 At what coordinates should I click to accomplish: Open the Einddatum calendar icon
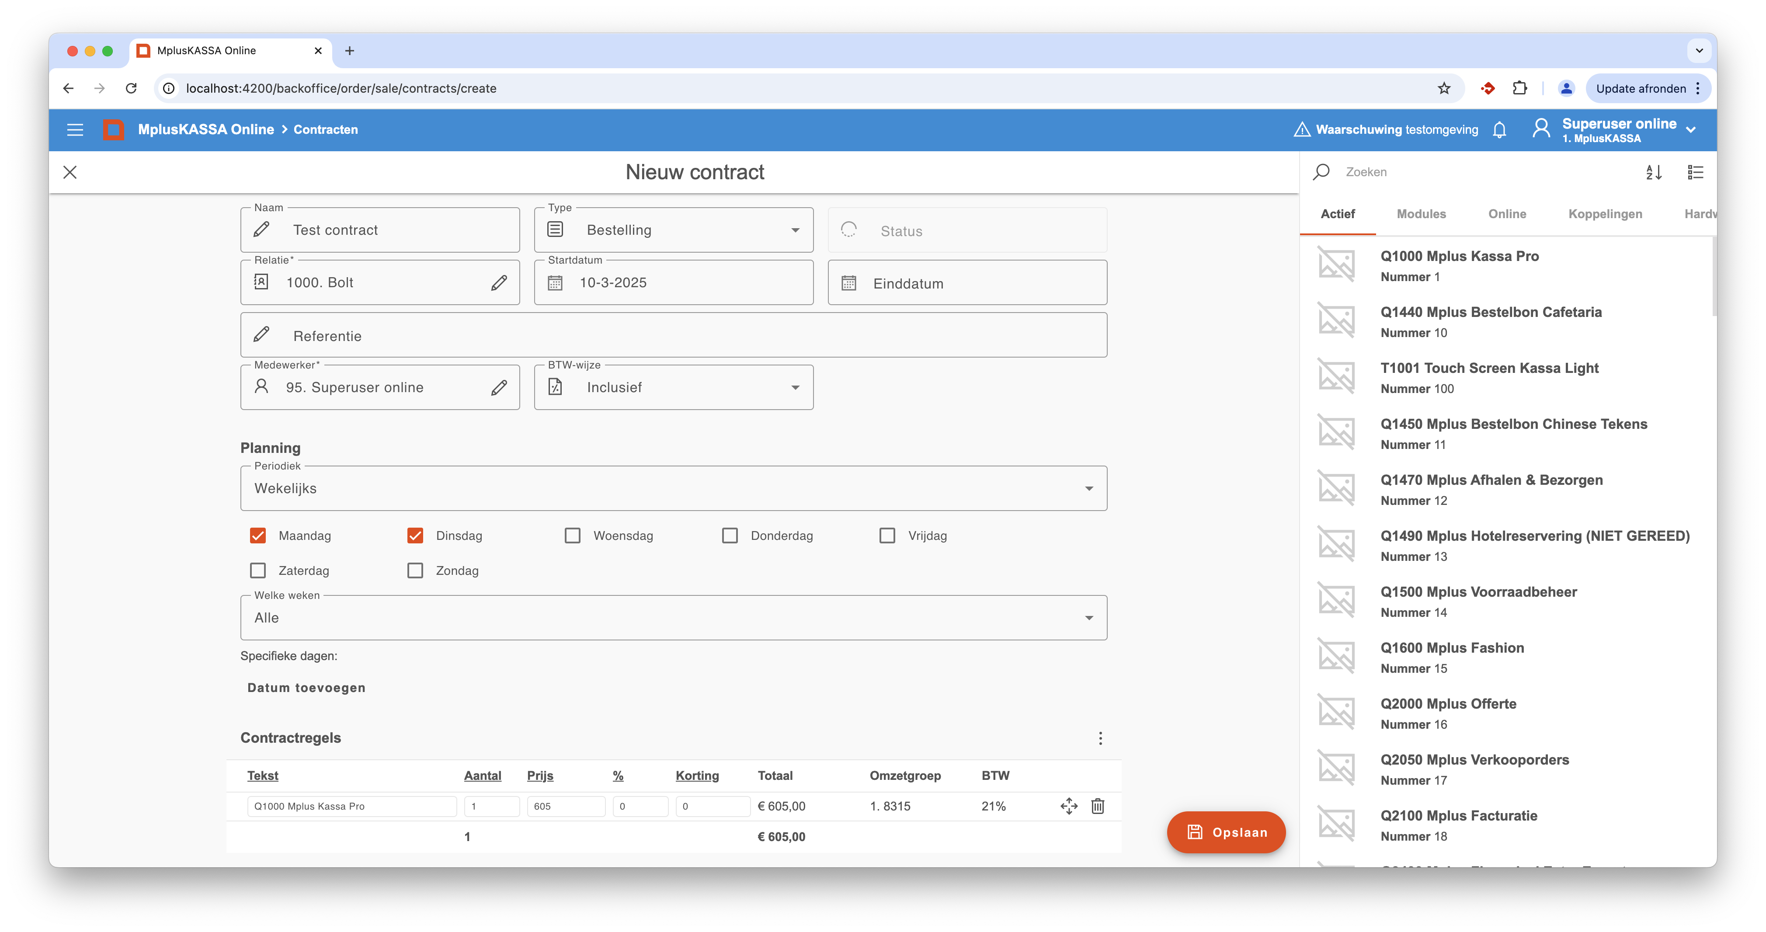click(849, 282)
